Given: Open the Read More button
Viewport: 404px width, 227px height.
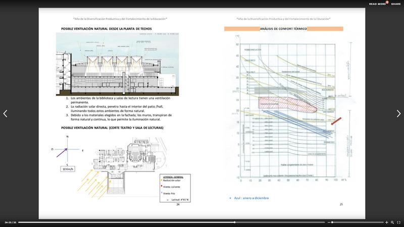Looking at the screenshot, I should tap(377, 4).
